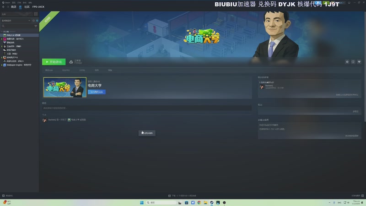Select 电商大亨 试玩版 in the library list

19,35
